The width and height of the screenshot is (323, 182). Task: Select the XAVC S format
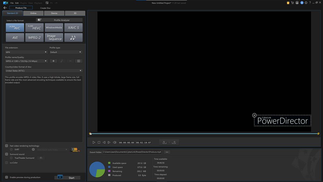coord(73,27)
